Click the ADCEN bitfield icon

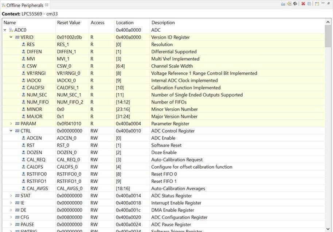(23, 138)
